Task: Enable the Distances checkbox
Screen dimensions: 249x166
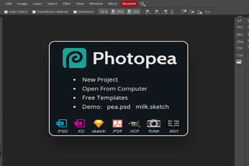Action: pos(75,12)
